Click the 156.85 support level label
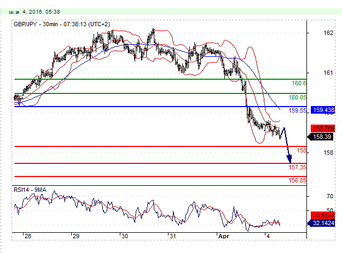This screenshot has height=253, width=342. tap(297, 180)
